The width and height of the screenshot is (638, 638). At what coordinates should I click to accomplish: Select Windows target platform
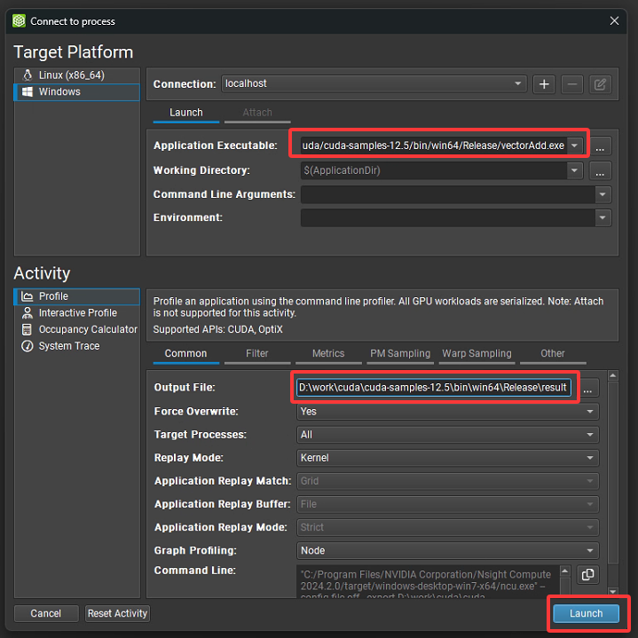76,92
